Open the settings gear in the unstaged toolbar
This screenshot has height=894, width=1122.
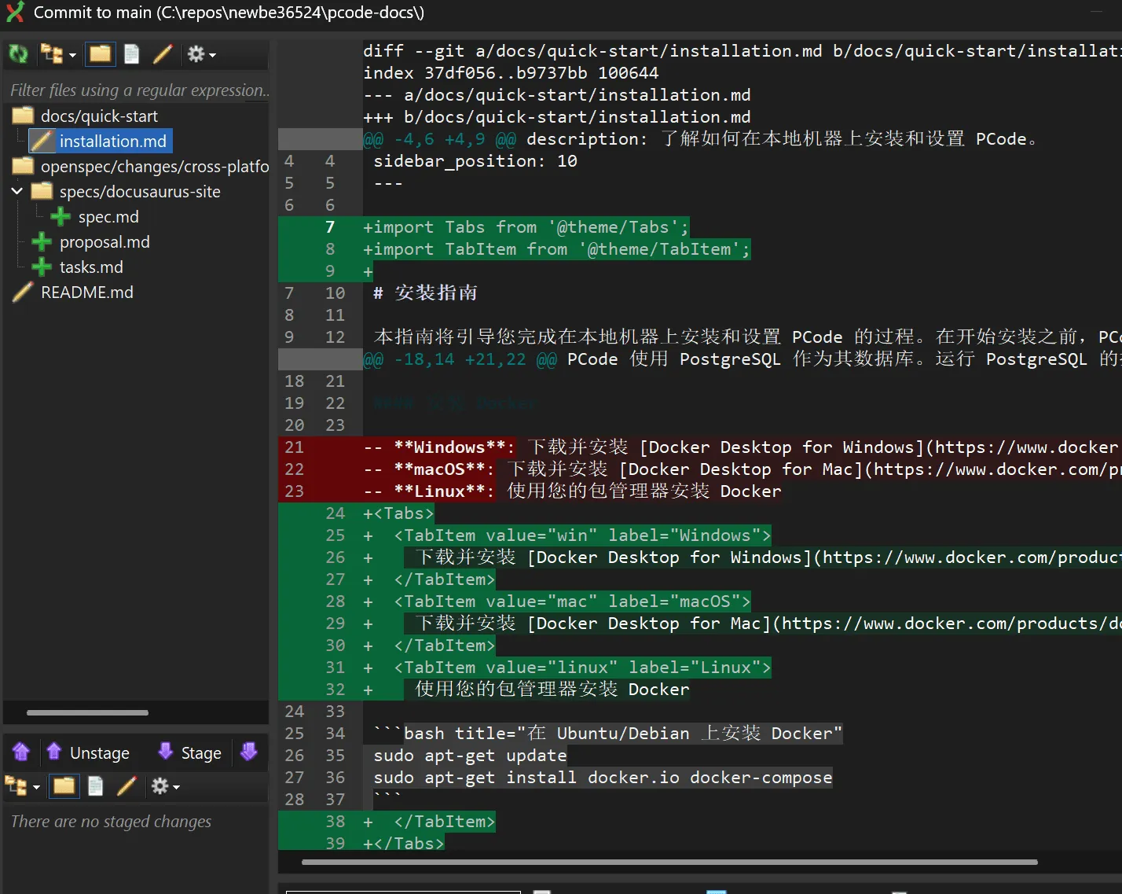(194, 53)
